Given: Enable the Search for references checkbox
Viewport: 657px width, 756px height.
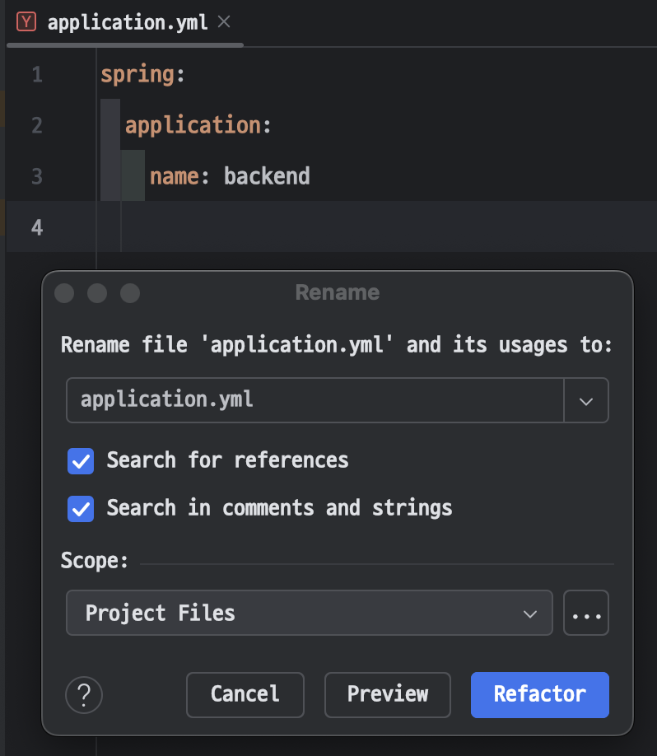Looking at the screenshot, I should (81, 461).
